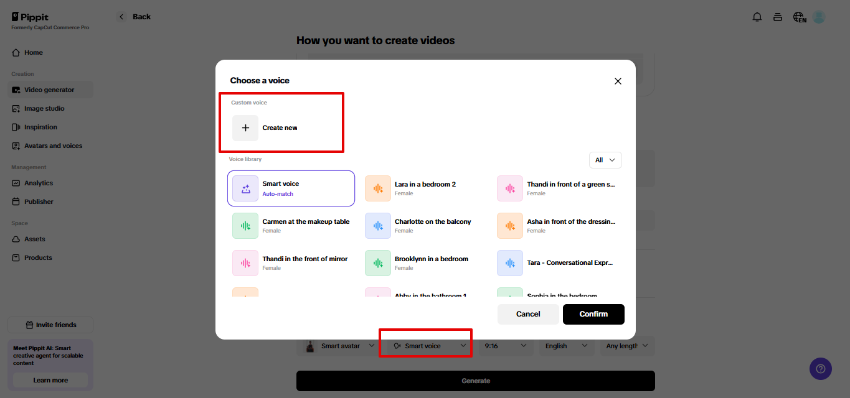This screenshot has height=398, width=850.
Task: Open the All voice filter dropdown
Action: tap(605, 160)
